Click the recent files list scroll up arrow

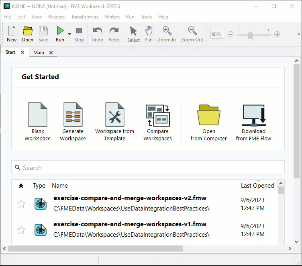pyautogui.click(x=281, y=183)
